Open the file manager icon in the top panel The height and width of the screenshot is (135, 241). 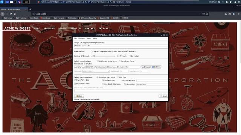[x=11, y=2]
